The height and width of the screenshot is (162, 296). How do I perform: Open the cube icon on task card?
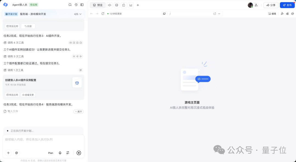(77, 83)
